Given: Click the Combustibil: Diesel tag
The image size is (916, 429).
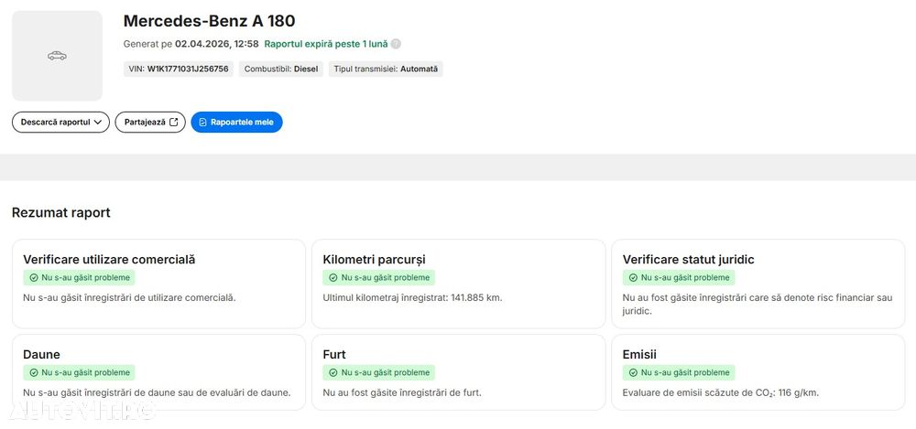Looking at the screenshot, I should pos(281,69).
